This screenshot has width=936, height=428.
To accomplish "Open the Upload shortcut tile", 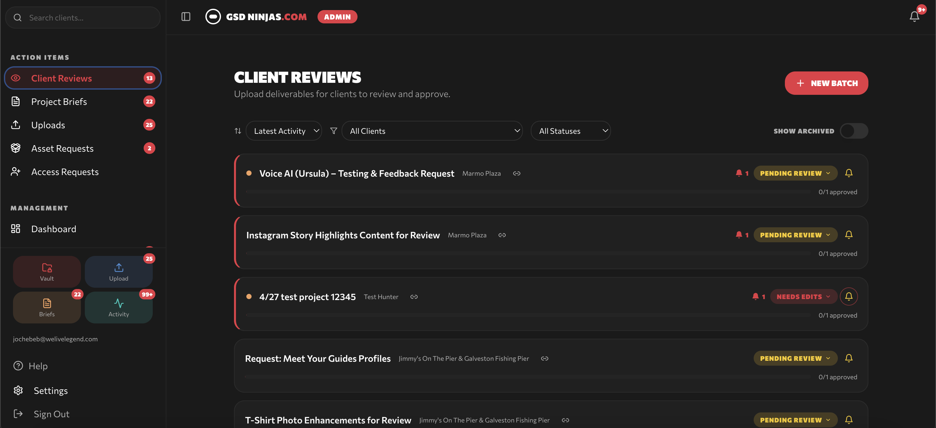I will tap(119, 271).
